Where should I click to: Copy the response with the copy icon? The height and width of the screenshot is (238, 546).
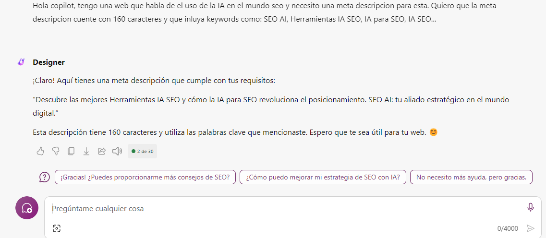point(71,151)
